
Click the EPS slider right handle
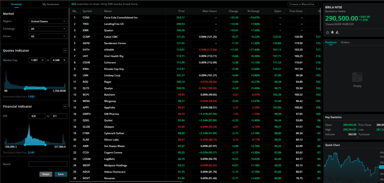point(45,145)
